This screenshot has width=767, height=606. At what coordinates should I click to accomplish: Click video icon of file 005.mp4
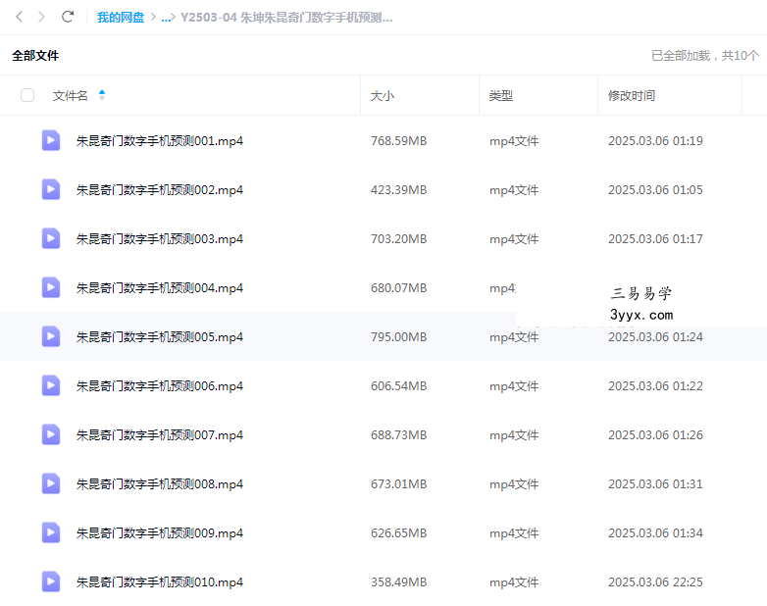click(x=51, y=336)
